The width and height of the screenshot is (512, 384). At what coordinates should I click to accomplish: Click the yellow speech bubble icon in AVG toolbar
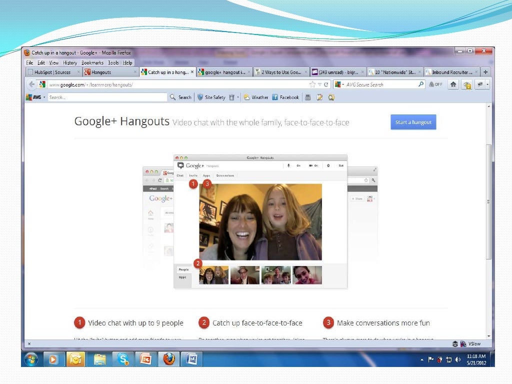(x=331, y=97)
